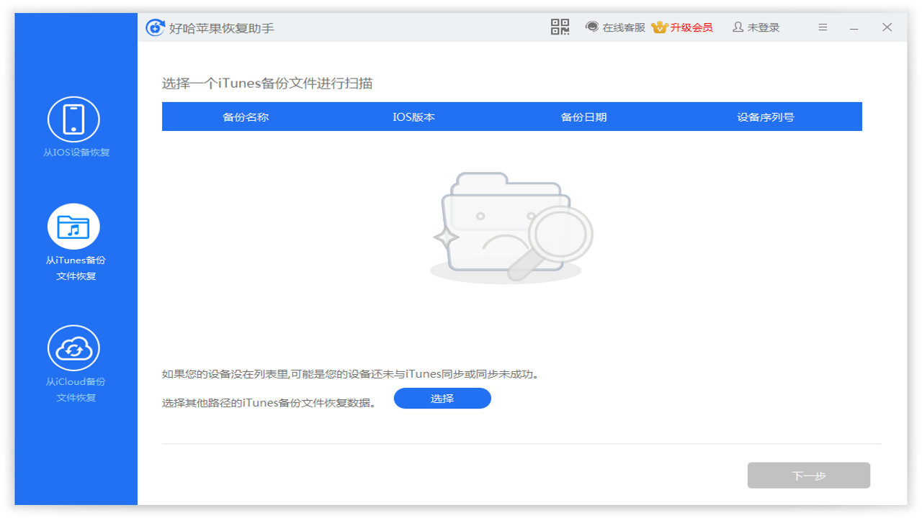Click the 在线客服 customer service icon
The height and width of the screenshot is (518, 922).
(592, 27)
